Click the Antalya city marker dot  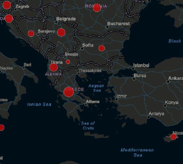149,117
